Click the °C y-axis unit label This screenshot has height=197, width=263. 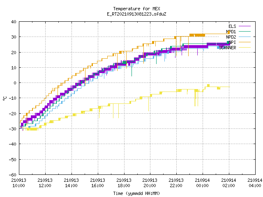click(5, 98)
